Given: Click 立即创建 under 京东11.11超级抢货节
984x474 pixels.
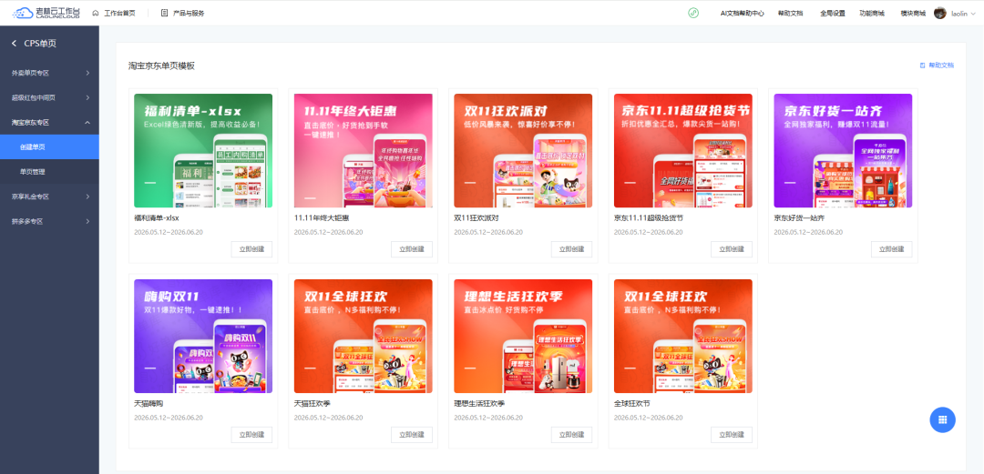Looking at the screenshot, I should click(732, 249).
